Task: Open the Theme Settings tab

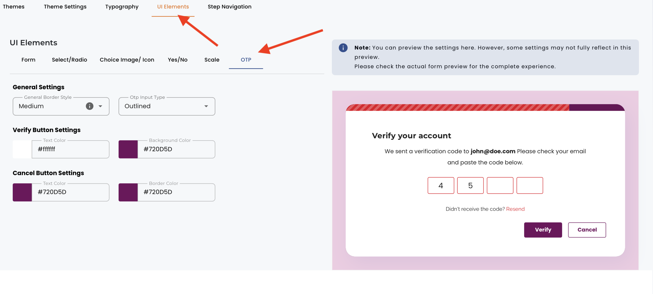Action: tap(65, 7)
